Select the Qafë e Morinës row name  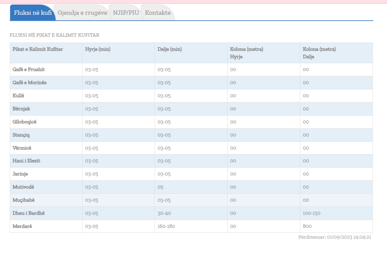tap(29, 83)
